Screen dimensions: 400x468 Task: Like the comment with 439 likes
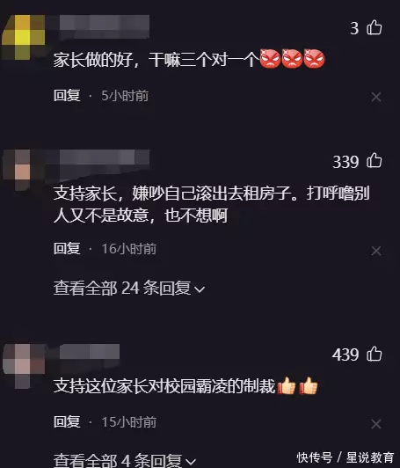[374, 354]
